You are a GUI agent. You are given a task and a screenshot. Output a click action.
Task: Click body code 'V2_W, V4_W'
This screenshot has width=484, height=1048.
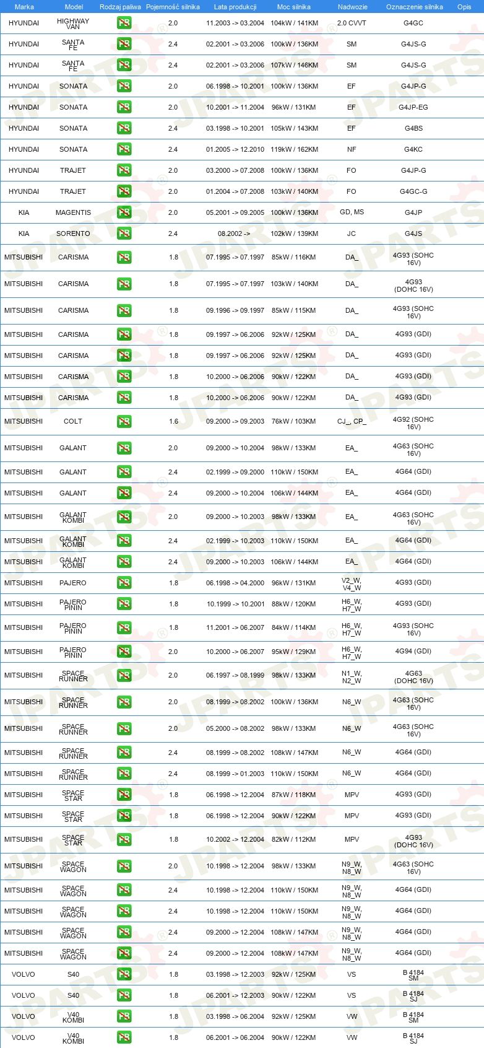coord(352,584)
